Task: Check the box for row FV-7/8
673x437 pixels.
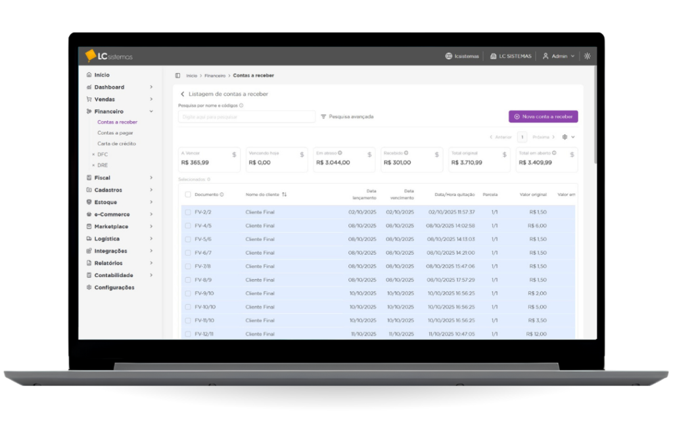Action: coord(187,267)
